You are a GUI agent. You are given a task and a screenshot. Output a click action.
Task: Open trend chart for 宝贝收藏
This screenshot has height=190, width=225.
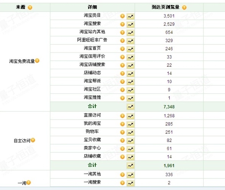(x=130, y=141)
